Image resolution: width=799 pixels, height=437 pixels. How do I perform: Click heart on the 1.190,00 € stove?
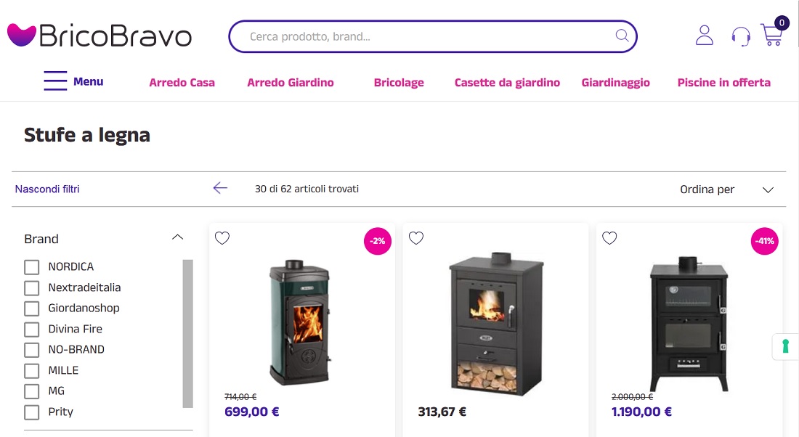click(x=609, y=238)
